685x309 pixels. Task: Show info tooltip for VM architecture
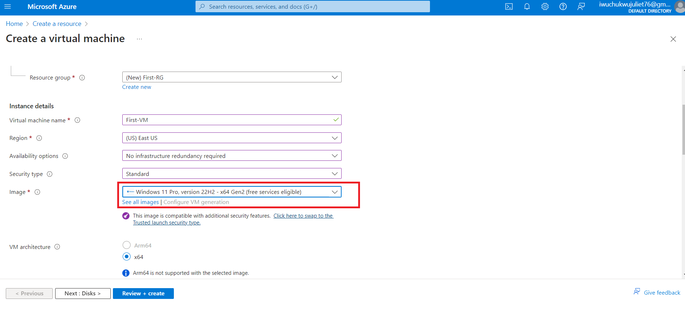pyautogui.click(x=57, y=247)
